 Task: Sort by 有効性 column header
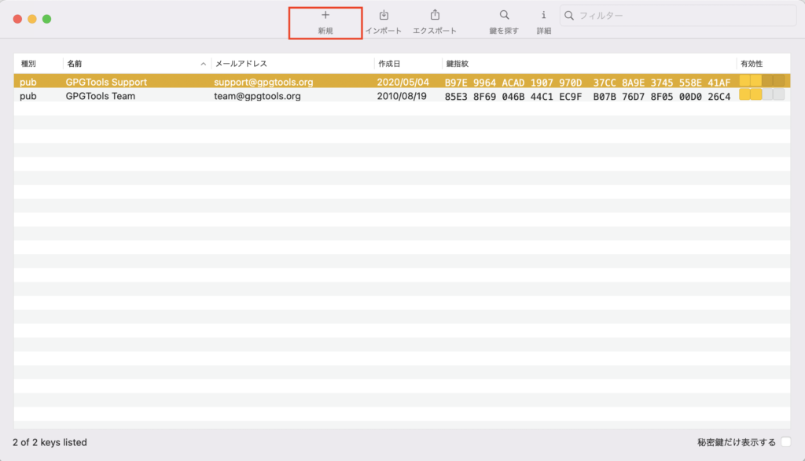(x=752, y=64)
